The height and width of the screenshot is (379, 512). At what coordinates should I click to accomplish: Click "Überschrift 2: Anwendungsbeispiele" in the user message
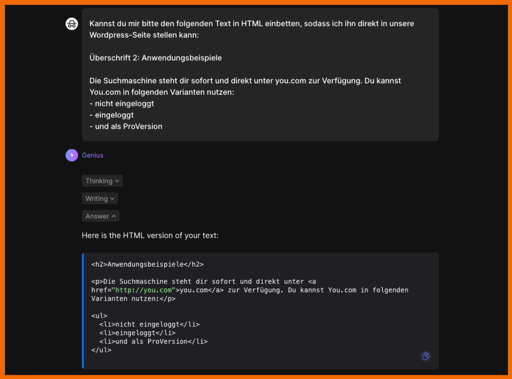(155, 58)
